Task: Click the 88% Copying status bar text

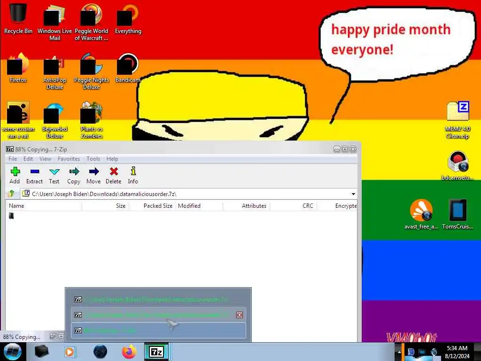Action: point(22,337)
